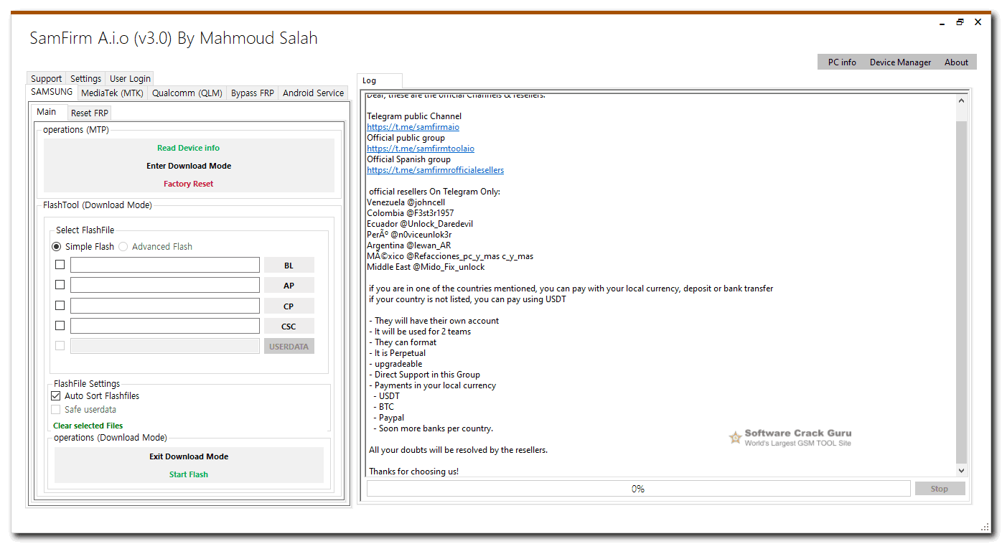Viewport: 1002px width, 544px height.
Task: Click Read Device info
Action: [189, 148]
